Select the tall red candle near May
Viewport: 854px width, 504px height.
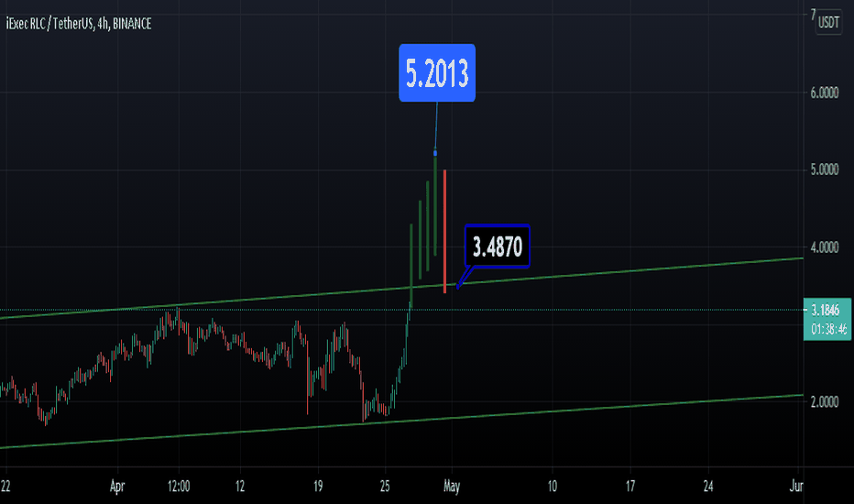coord(445,232)
